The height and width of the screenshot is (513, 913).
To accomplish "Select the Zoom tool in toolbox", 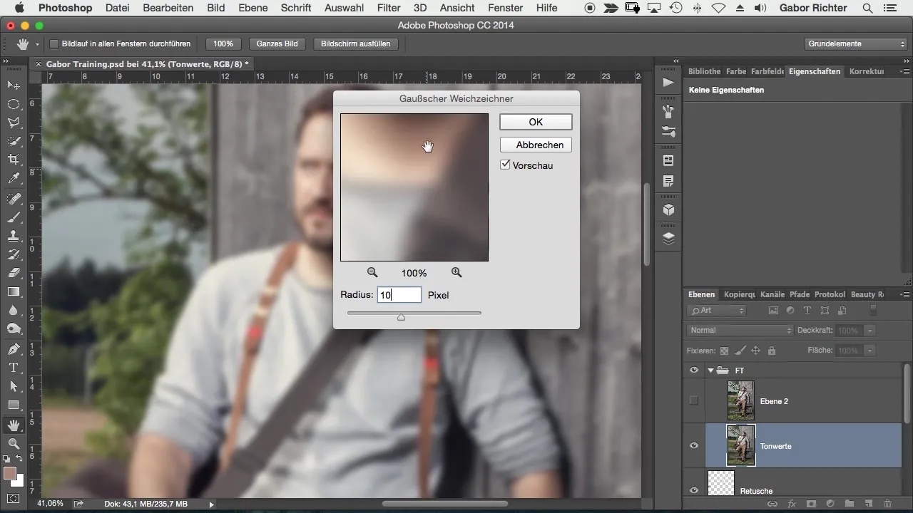I will (x=13, y=443).
